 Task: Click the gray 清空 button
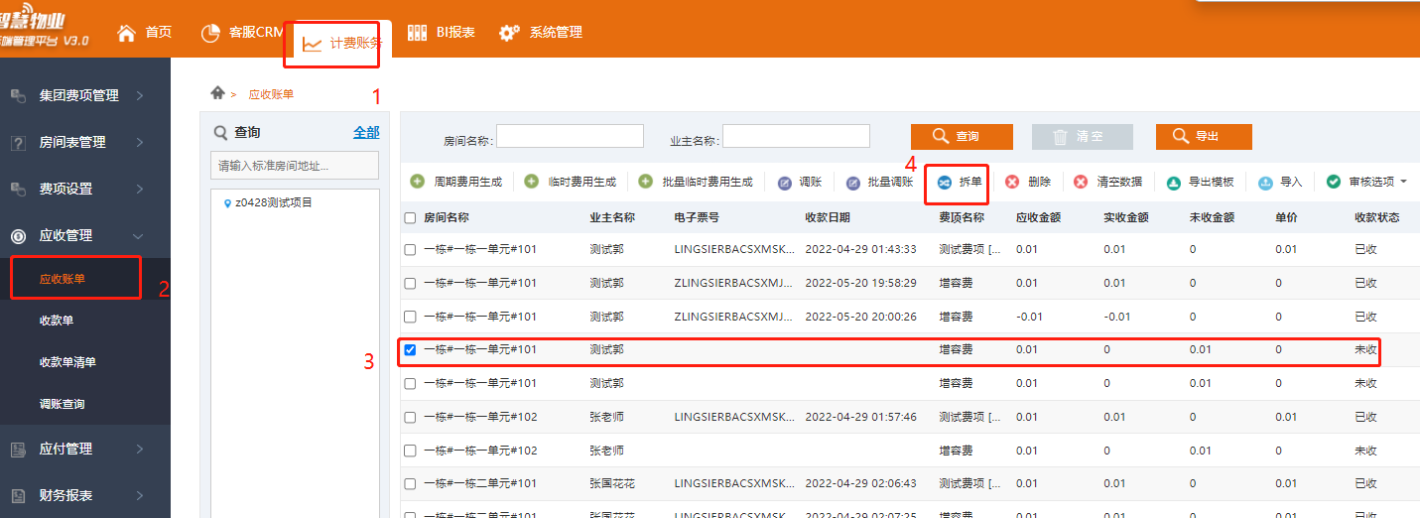pos(1083,136)
